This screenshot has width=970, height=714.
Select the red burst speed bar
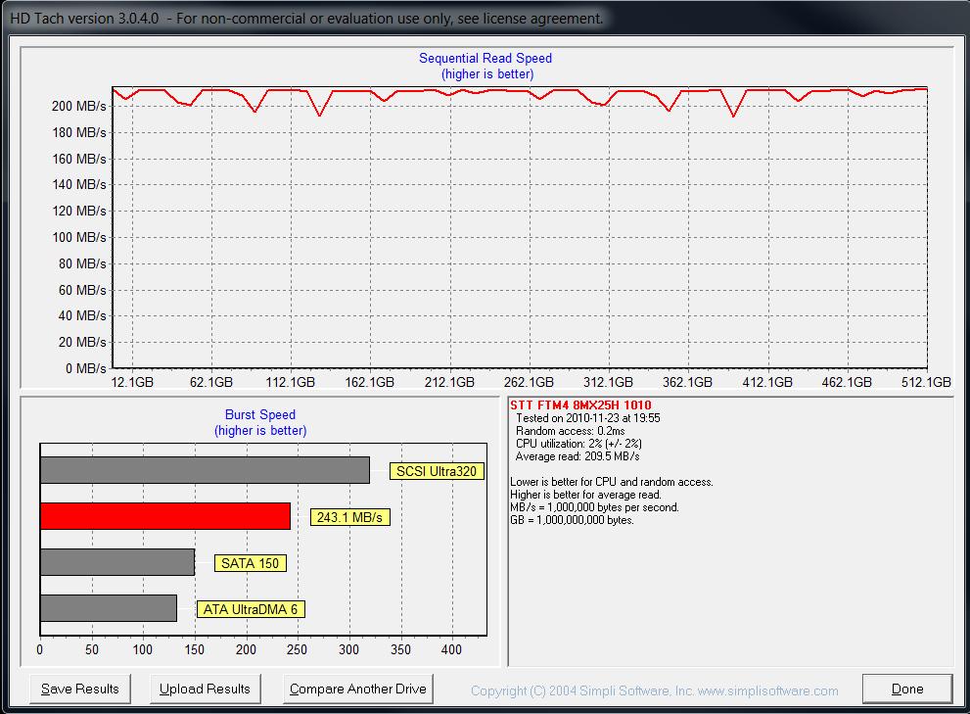tap(165, 516)
